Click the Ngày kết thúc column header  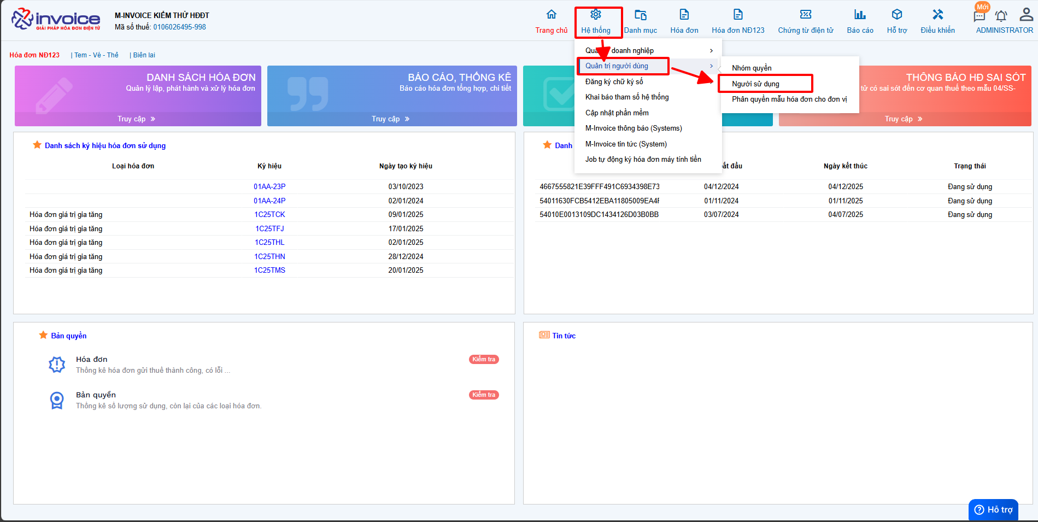(846, 166)
